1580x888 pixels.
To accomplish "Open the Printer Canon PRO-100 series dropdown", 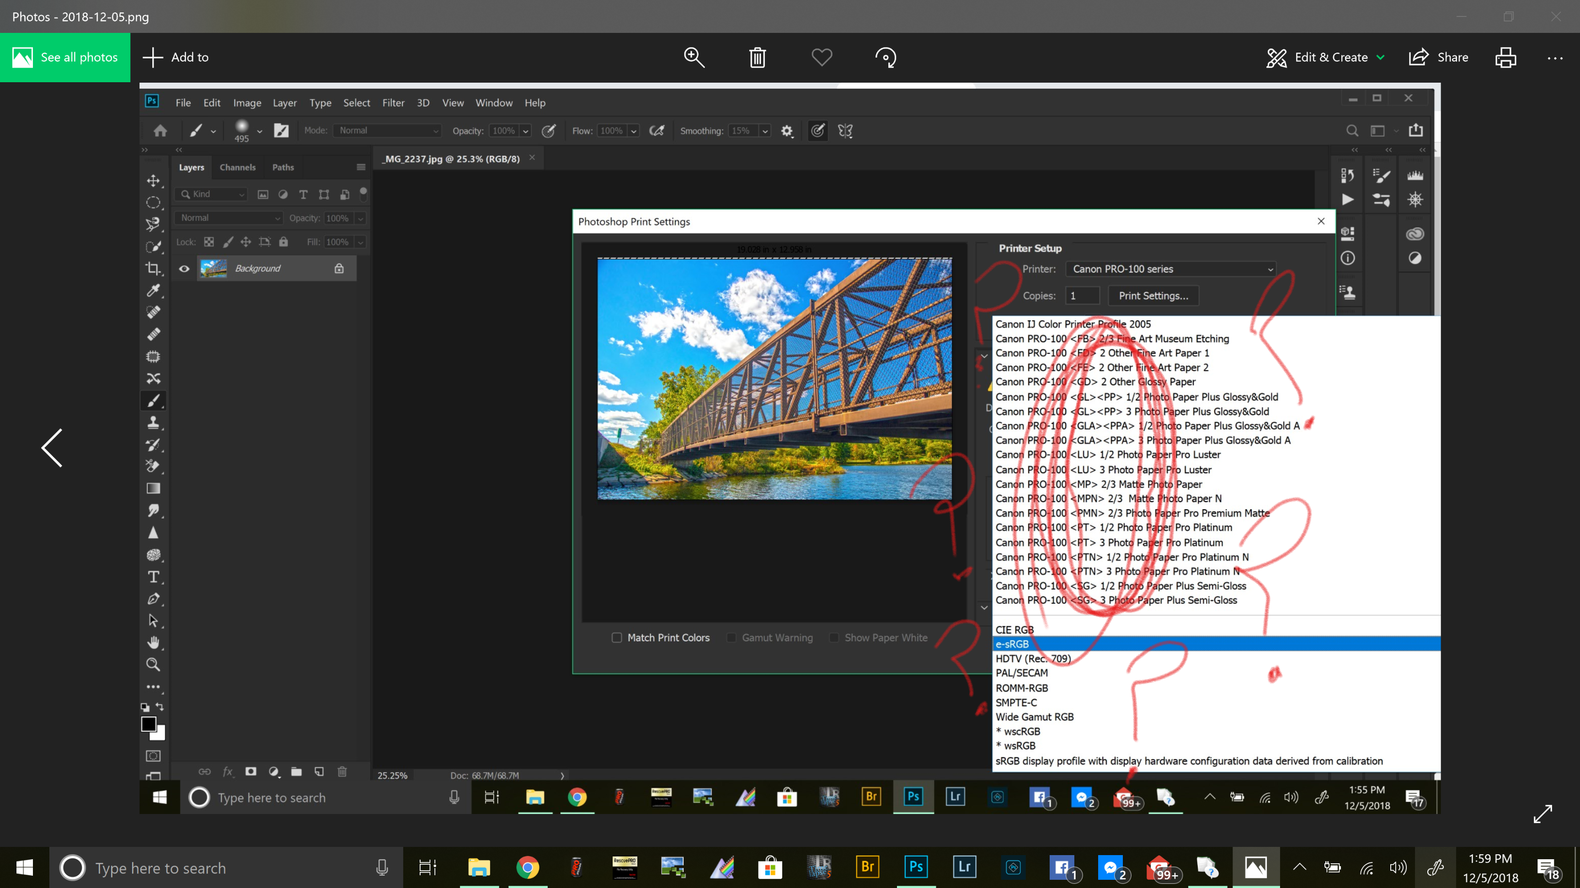I will (x=1171, y=269).
